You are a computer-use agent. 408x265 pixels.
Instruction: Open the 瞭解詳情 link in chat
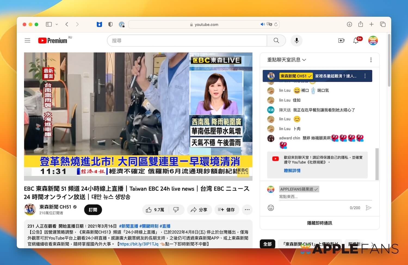[x=292, y=171]
